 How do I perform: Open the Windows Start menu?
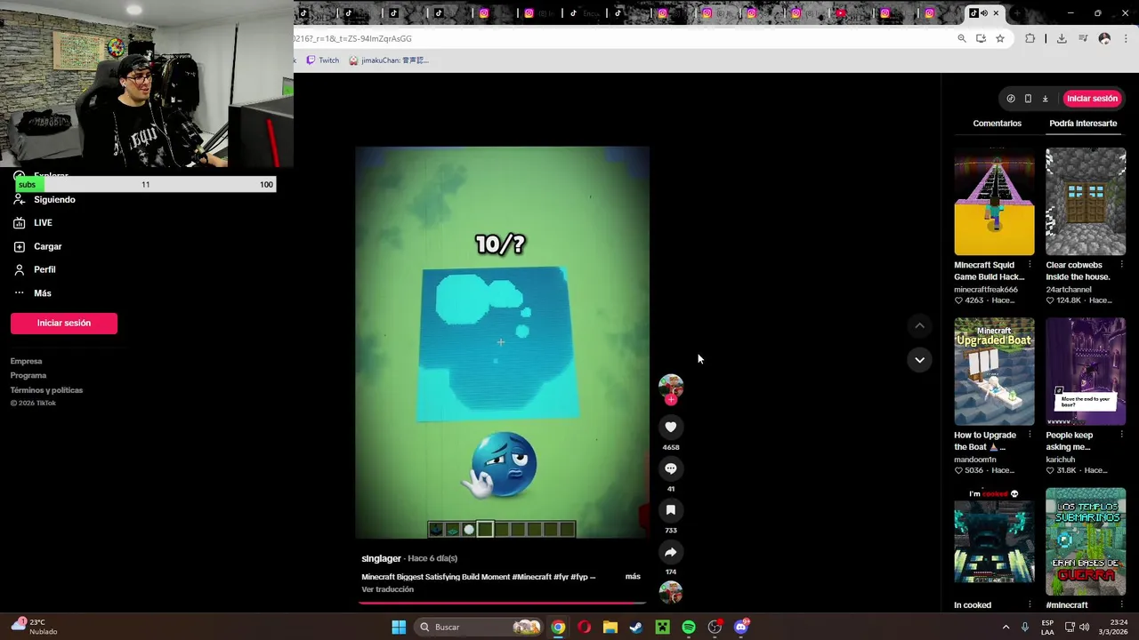(399, 628)
